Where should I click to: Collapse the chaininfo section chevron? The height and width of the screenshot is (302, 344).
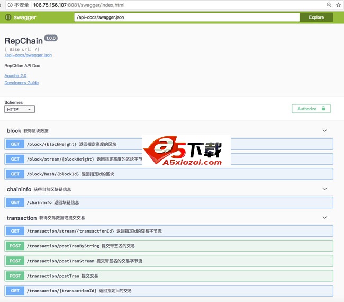coord(325,189)
